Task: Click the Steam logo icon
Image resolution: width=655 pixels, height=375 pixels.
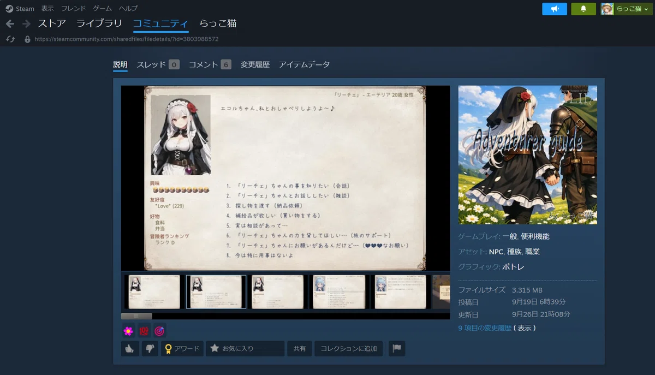Action: (x=9, y=9)
